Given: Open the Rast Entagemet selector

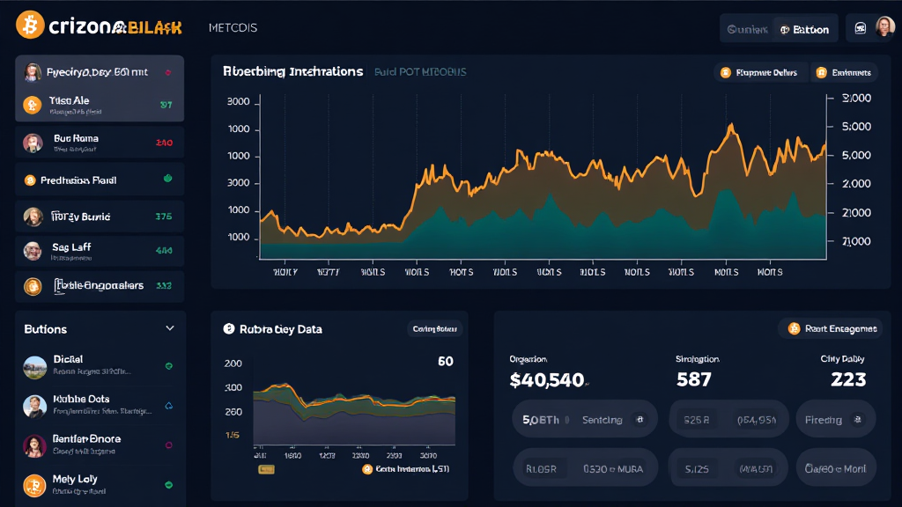Looking at the screenshot, I should coord(832,328).
